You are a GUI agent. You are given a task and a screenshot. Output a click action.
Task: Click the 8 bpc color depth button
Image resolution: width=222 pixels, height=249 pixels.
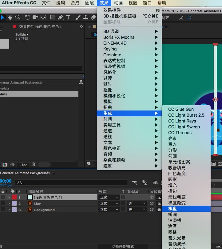(23, 165)
